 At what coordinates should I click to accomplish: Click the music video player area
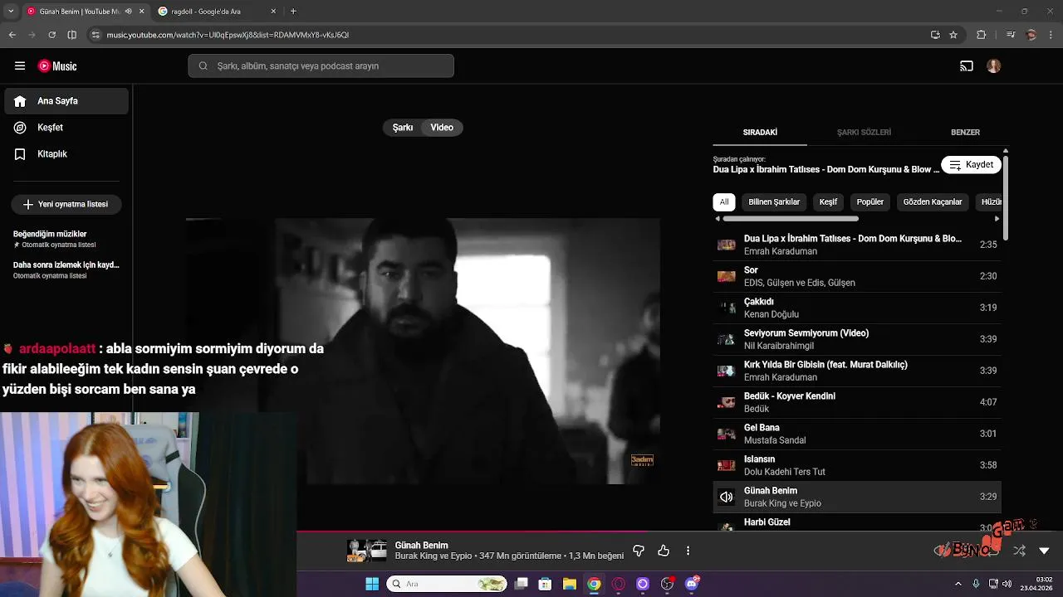[423, 351]
